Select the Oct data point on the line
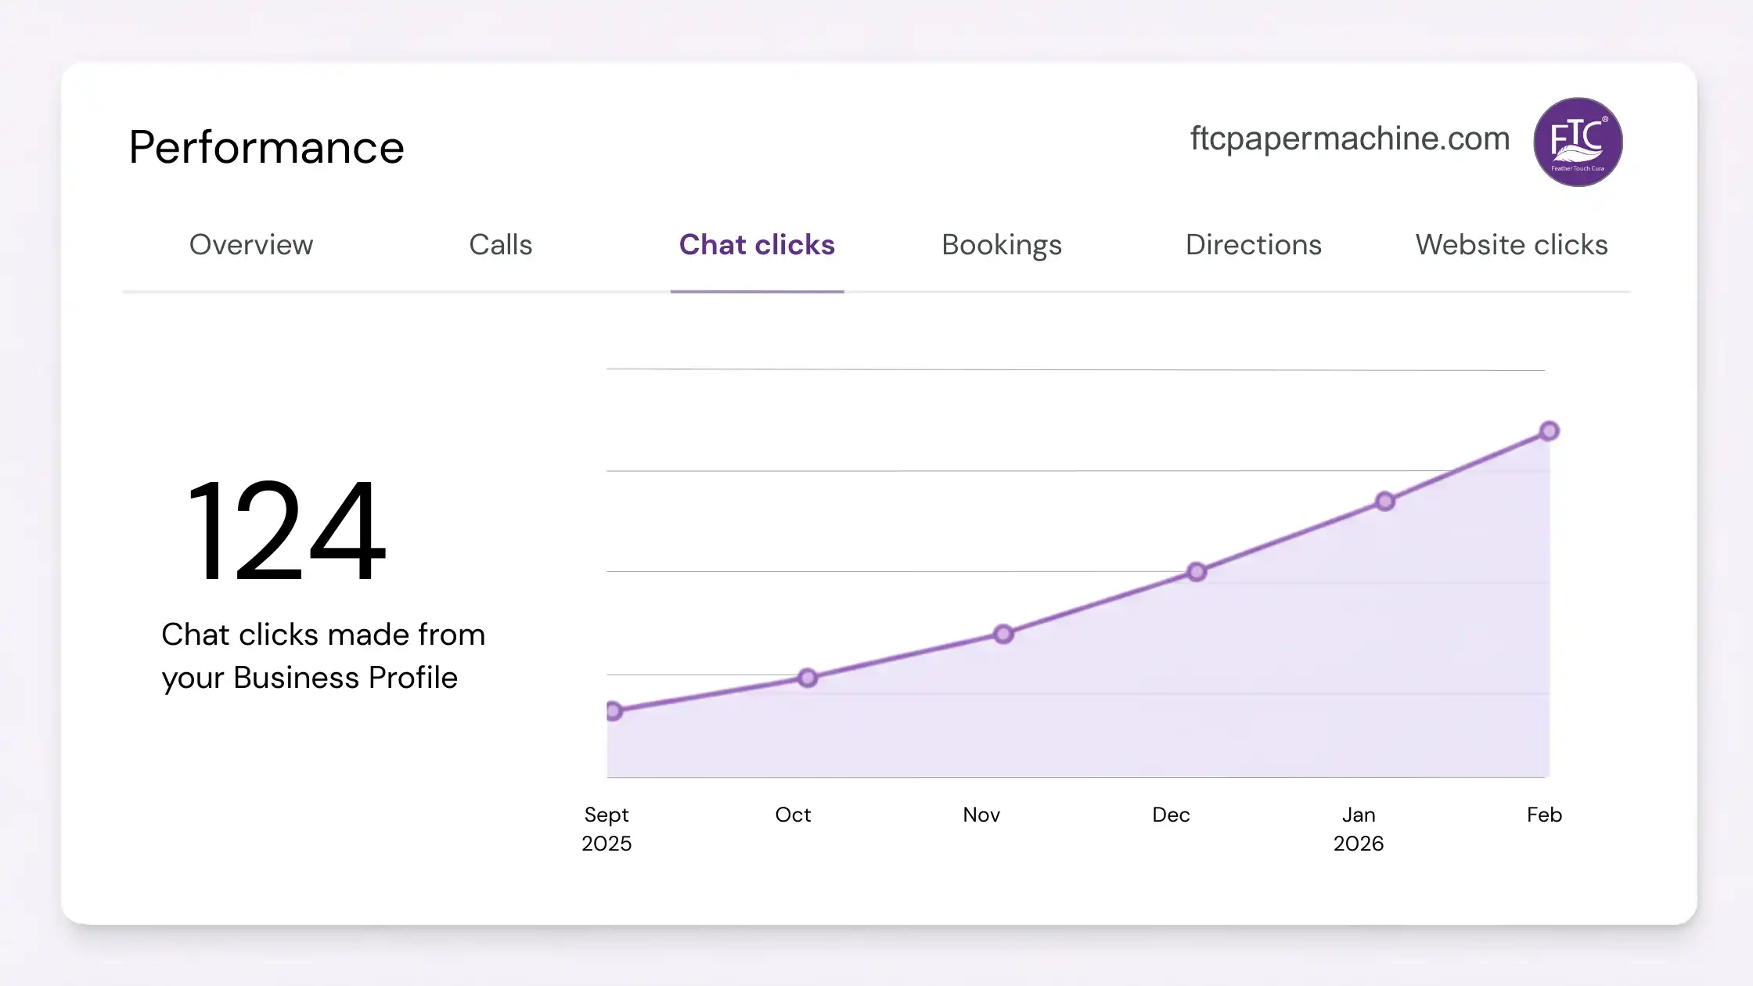Image resolution: width=1753 pixels, height=986 pixels. (x=808, y=678)
